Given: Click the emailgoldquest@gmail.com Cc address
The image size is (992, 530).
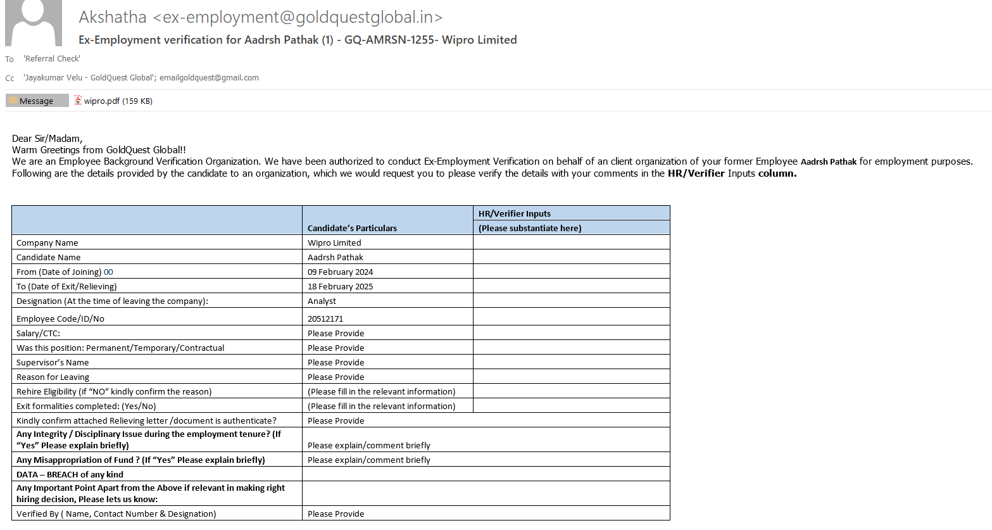Looking at the screenshot, I should click(209, 78).
